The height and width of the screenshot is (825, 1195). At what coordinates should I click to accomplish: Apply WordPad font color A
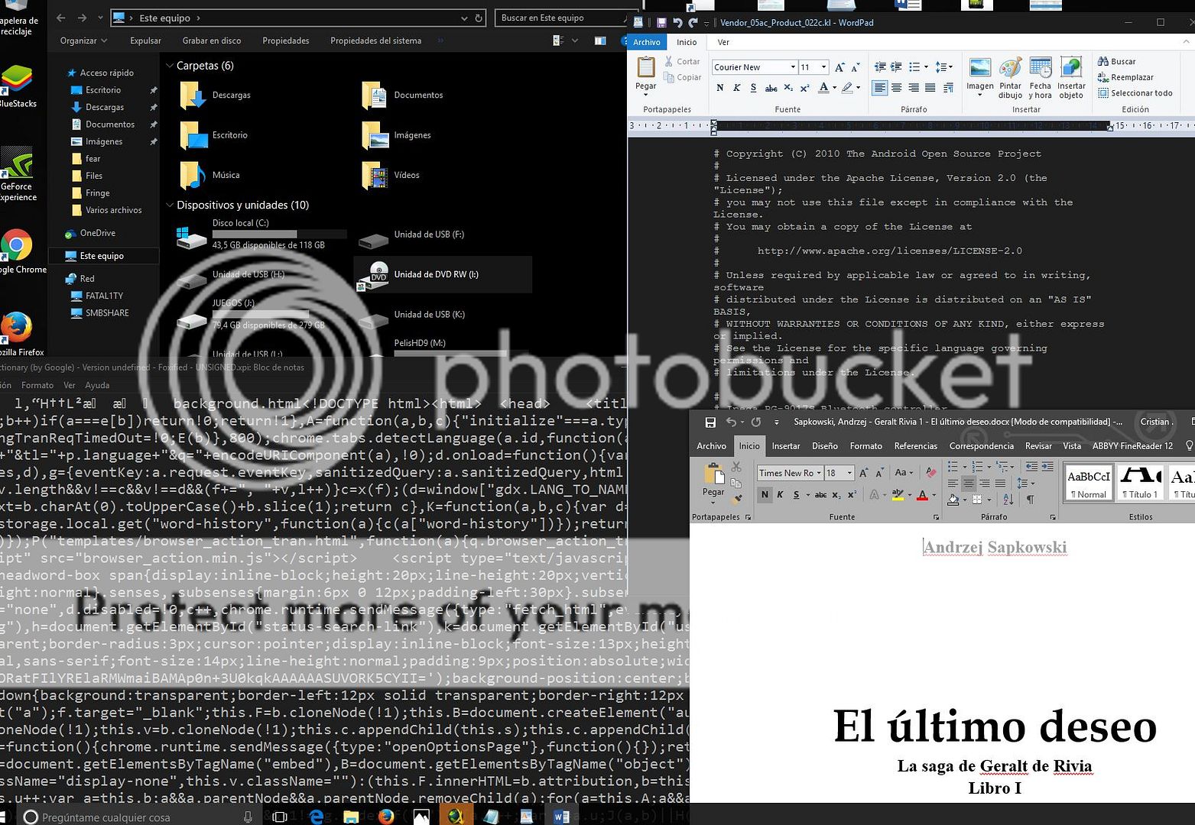click(x=823, y=88)
